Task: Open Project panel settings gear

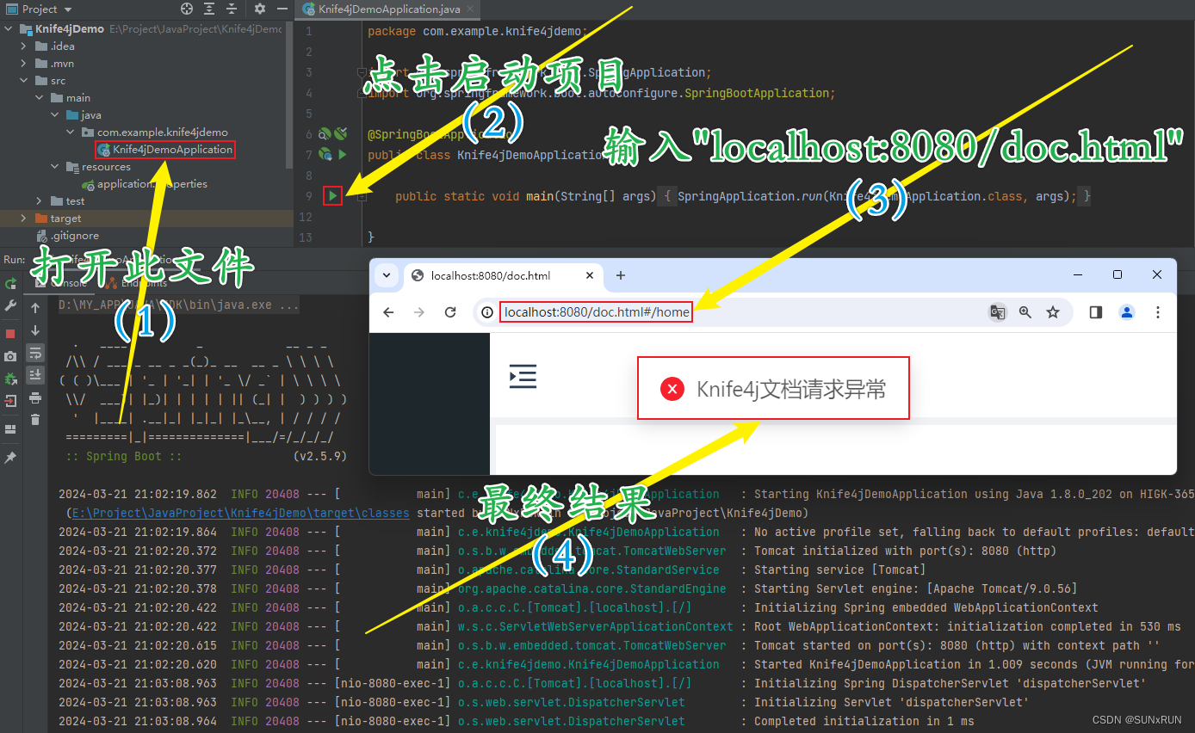Action: point(260,9)
